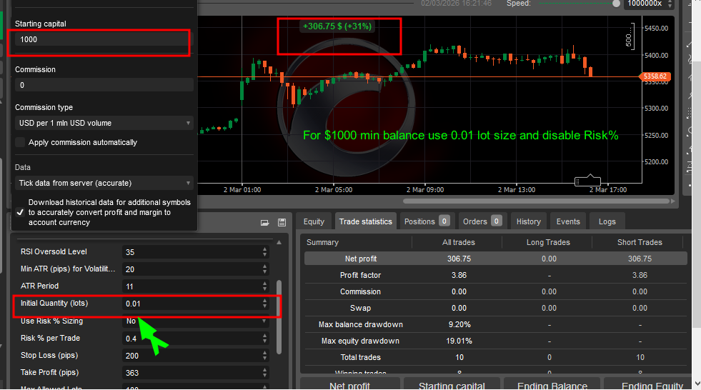Image resolution: width=701 pixels, height=390 pixels.
Task: Click the Net profit summary box
Action: pos(349,384)
